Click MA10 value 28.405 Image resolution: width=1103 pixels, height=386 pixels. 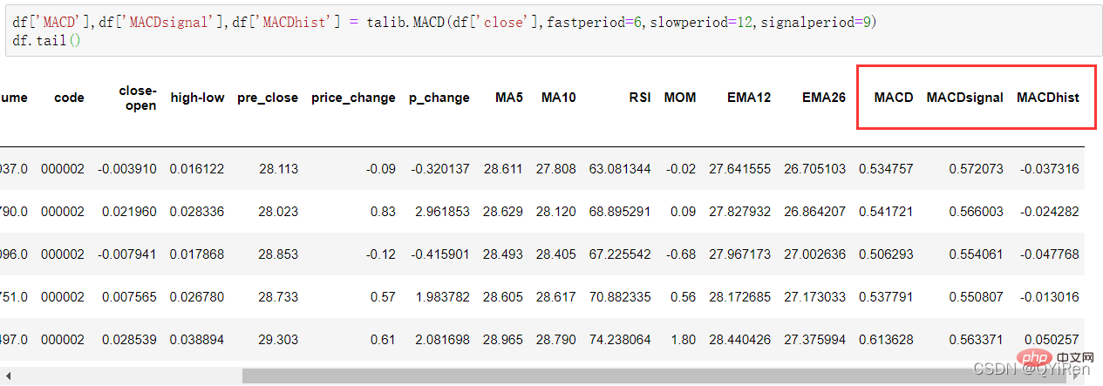click(x=555, y=254)
